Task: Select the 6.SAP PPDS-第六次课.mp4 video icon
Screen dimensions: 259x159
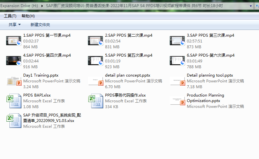Action: [x=177, y=61]
